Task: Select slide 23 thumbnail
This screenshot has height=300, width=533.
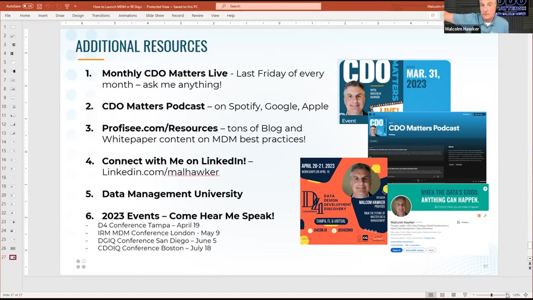Action: point(13,222)
